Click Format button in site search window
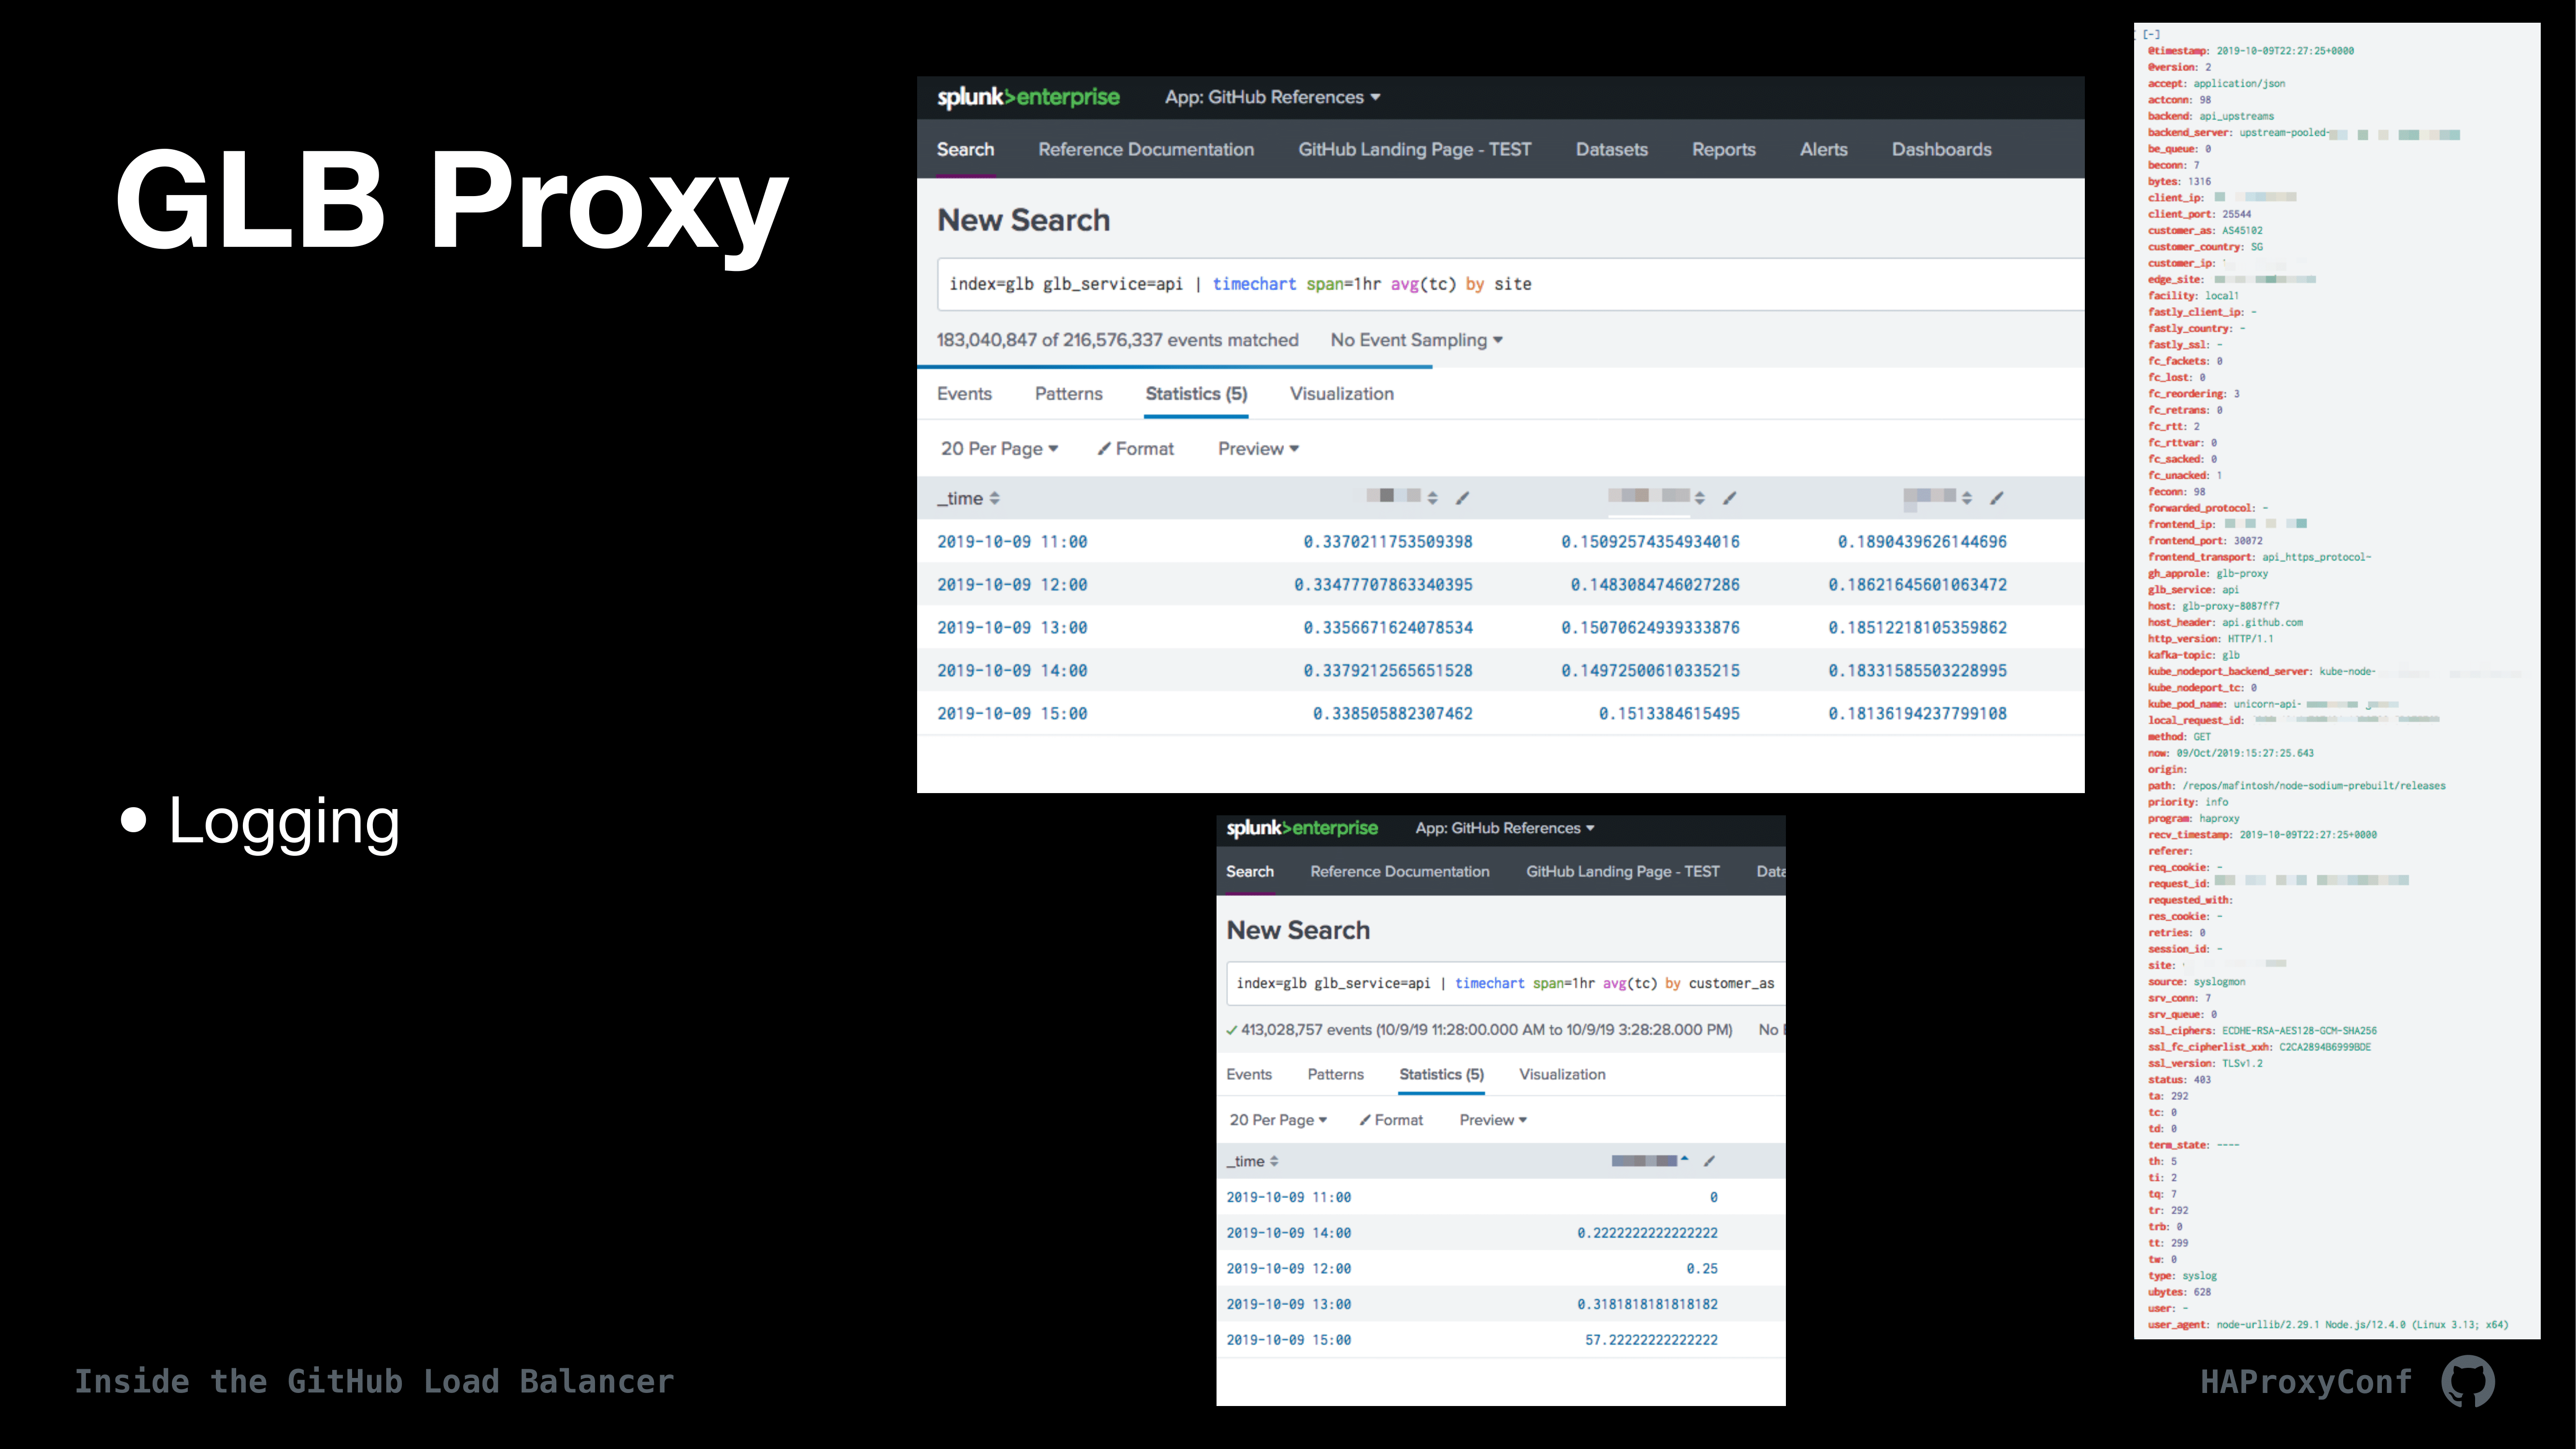Image resolution: width=2576 pixels, height=1449 pixels. coord(1136,449)
